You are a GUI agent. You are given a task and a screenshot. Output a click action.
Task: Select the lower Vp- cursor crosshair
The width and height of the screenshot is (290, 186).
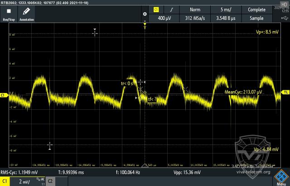click(49, 146)
